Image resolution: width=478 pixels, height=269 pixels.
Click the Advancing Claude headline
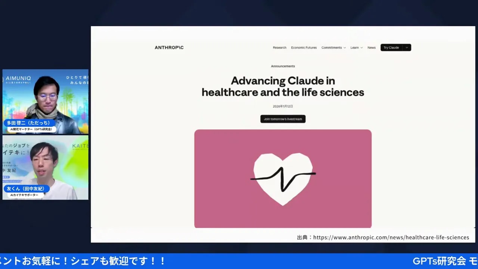tap(283, 86)
